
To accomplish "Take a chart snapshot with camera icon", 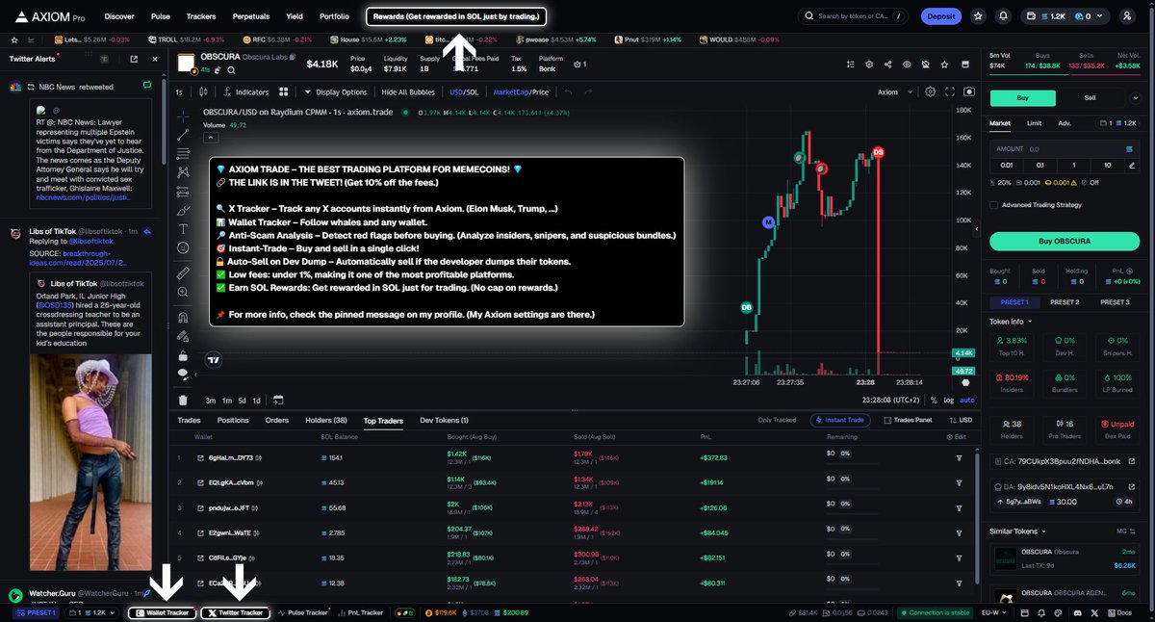I will click(968, 91).
